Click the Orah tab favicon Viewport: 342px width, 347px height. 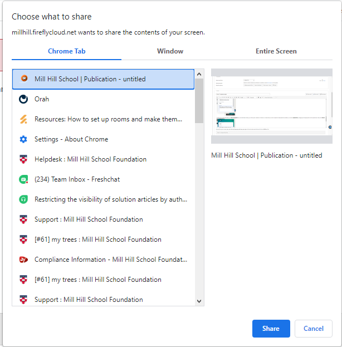[x=23, y=99]
